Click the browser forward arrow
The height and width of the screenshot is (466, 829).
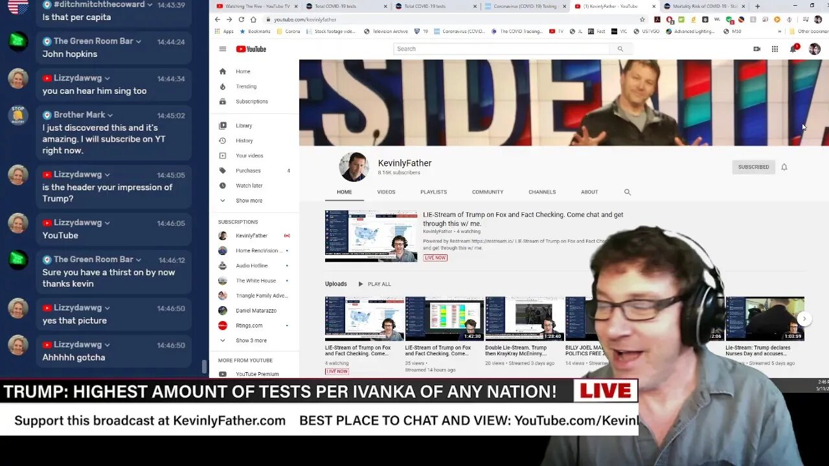(x=229, y=19)
